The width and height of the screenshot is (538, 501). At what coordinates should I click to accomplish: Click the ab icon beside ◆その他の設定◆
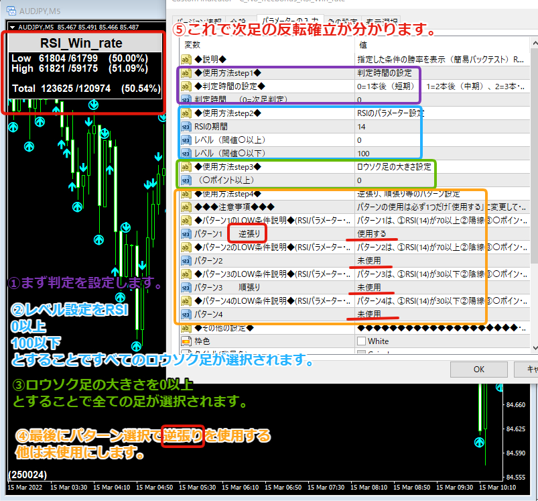[x=186, y=328]
